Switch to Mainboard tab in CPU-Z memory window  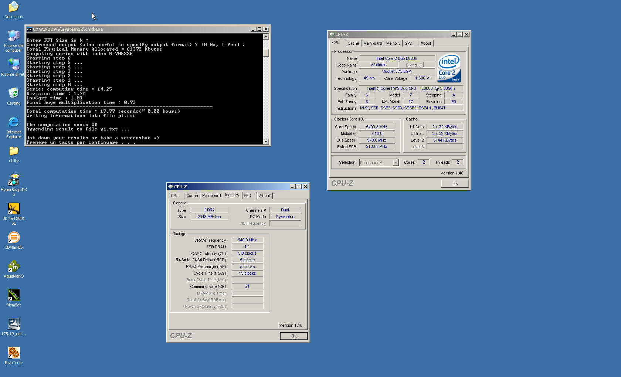211,196
